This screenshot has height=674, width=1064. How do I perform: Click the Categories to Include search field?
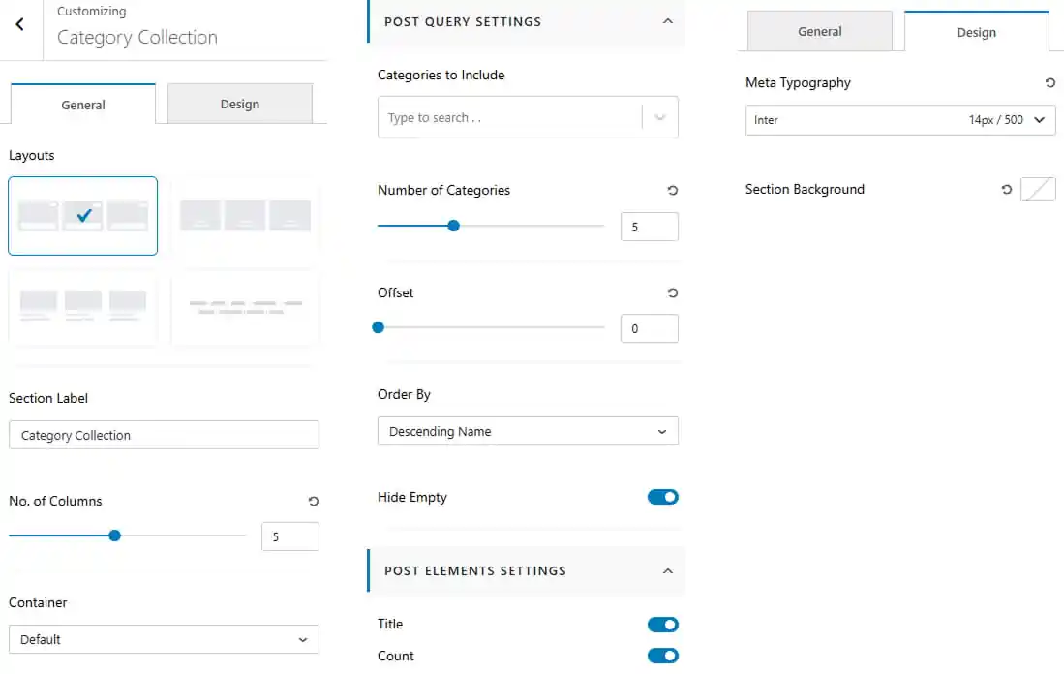[x=509, y=117]
